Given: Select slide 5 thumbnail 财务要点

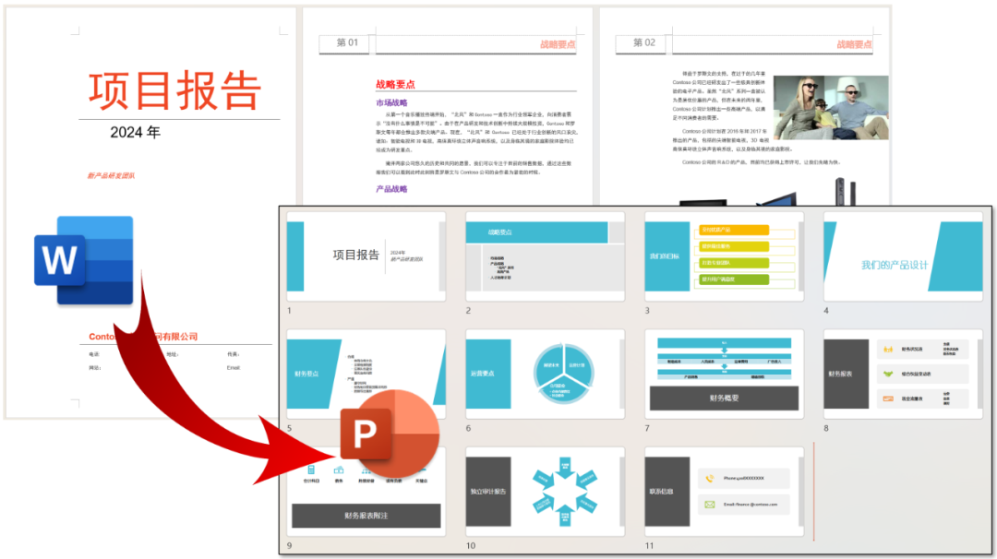Looking at the screenshot, I should tap(366, 374).
